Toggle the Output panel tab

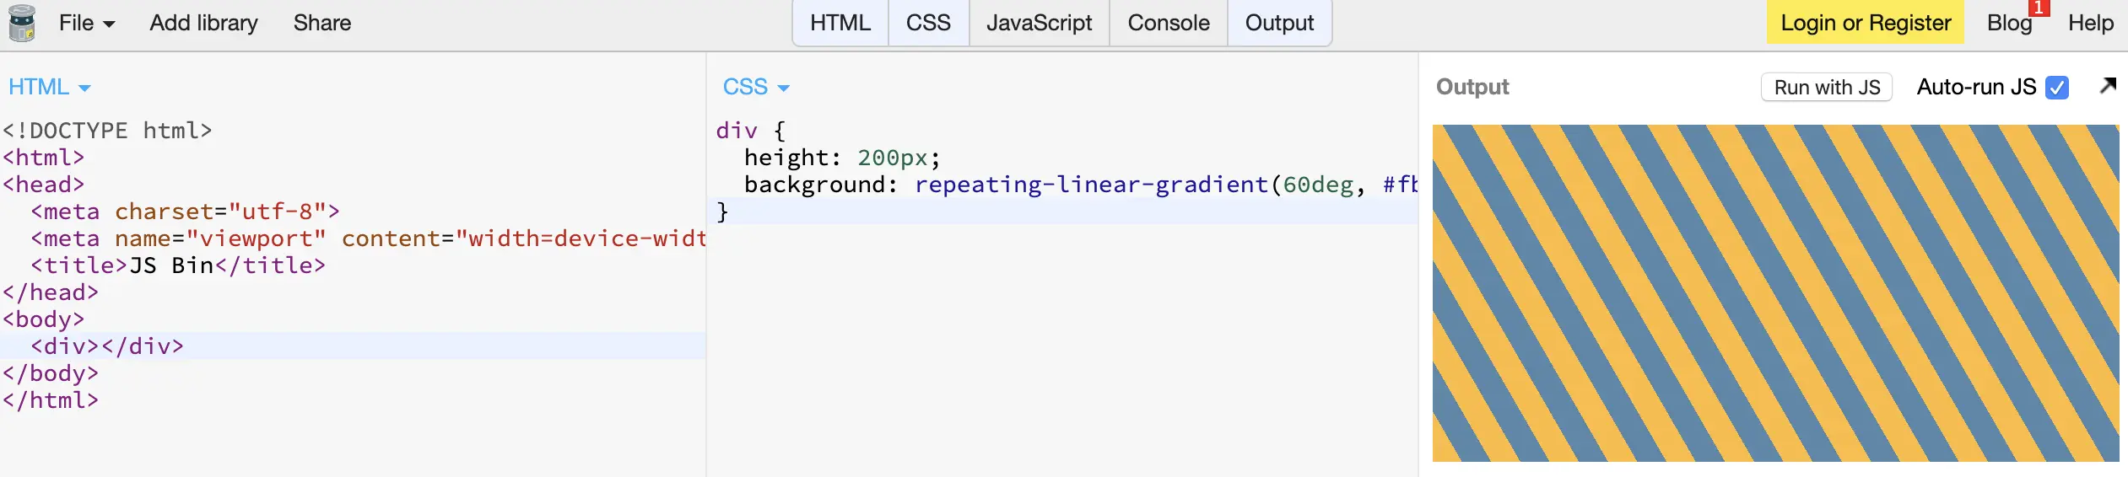pyautogui.click(x=1279, y=23)
